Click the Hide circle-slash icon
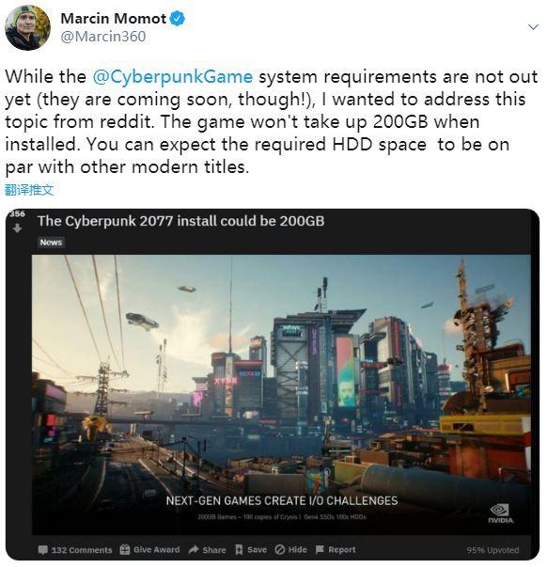Image resolution: width=547 pixels, height=567 pixels. tap(280, 550)
